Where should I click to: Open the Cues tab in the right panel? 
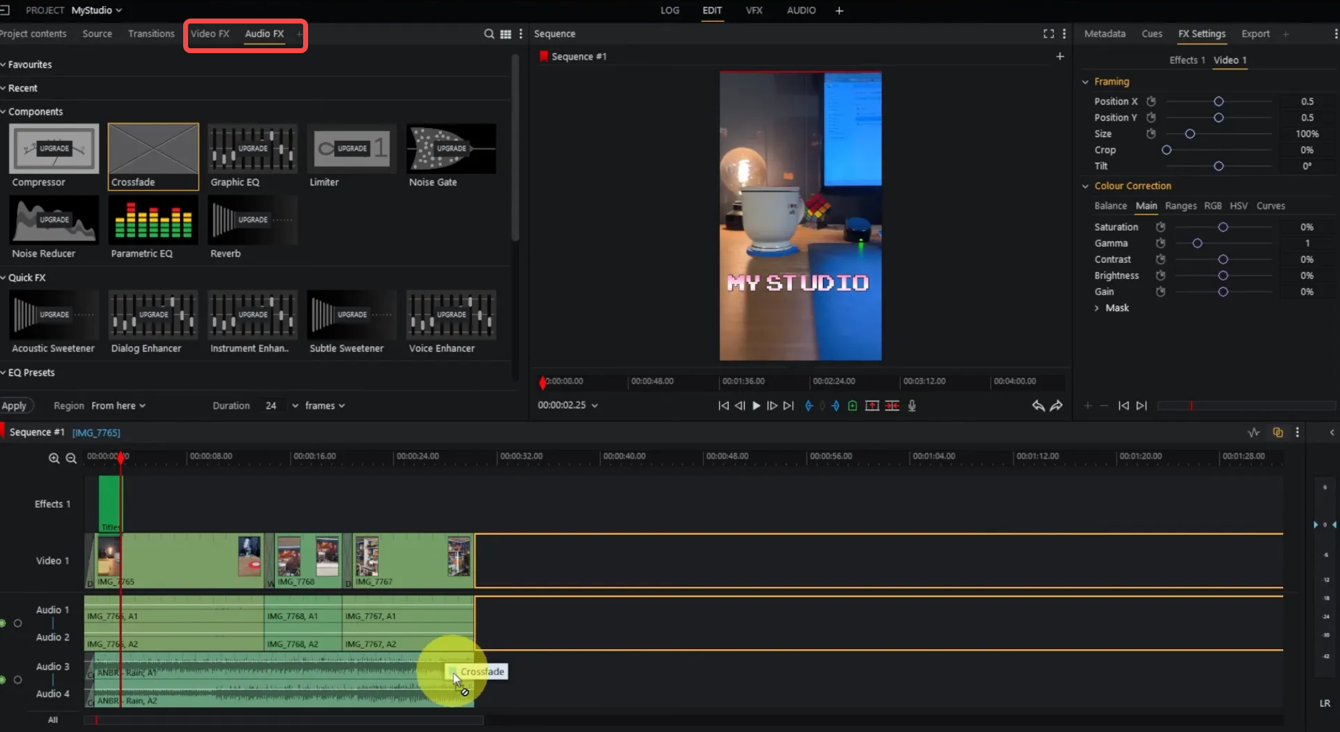click(1152, 34)
